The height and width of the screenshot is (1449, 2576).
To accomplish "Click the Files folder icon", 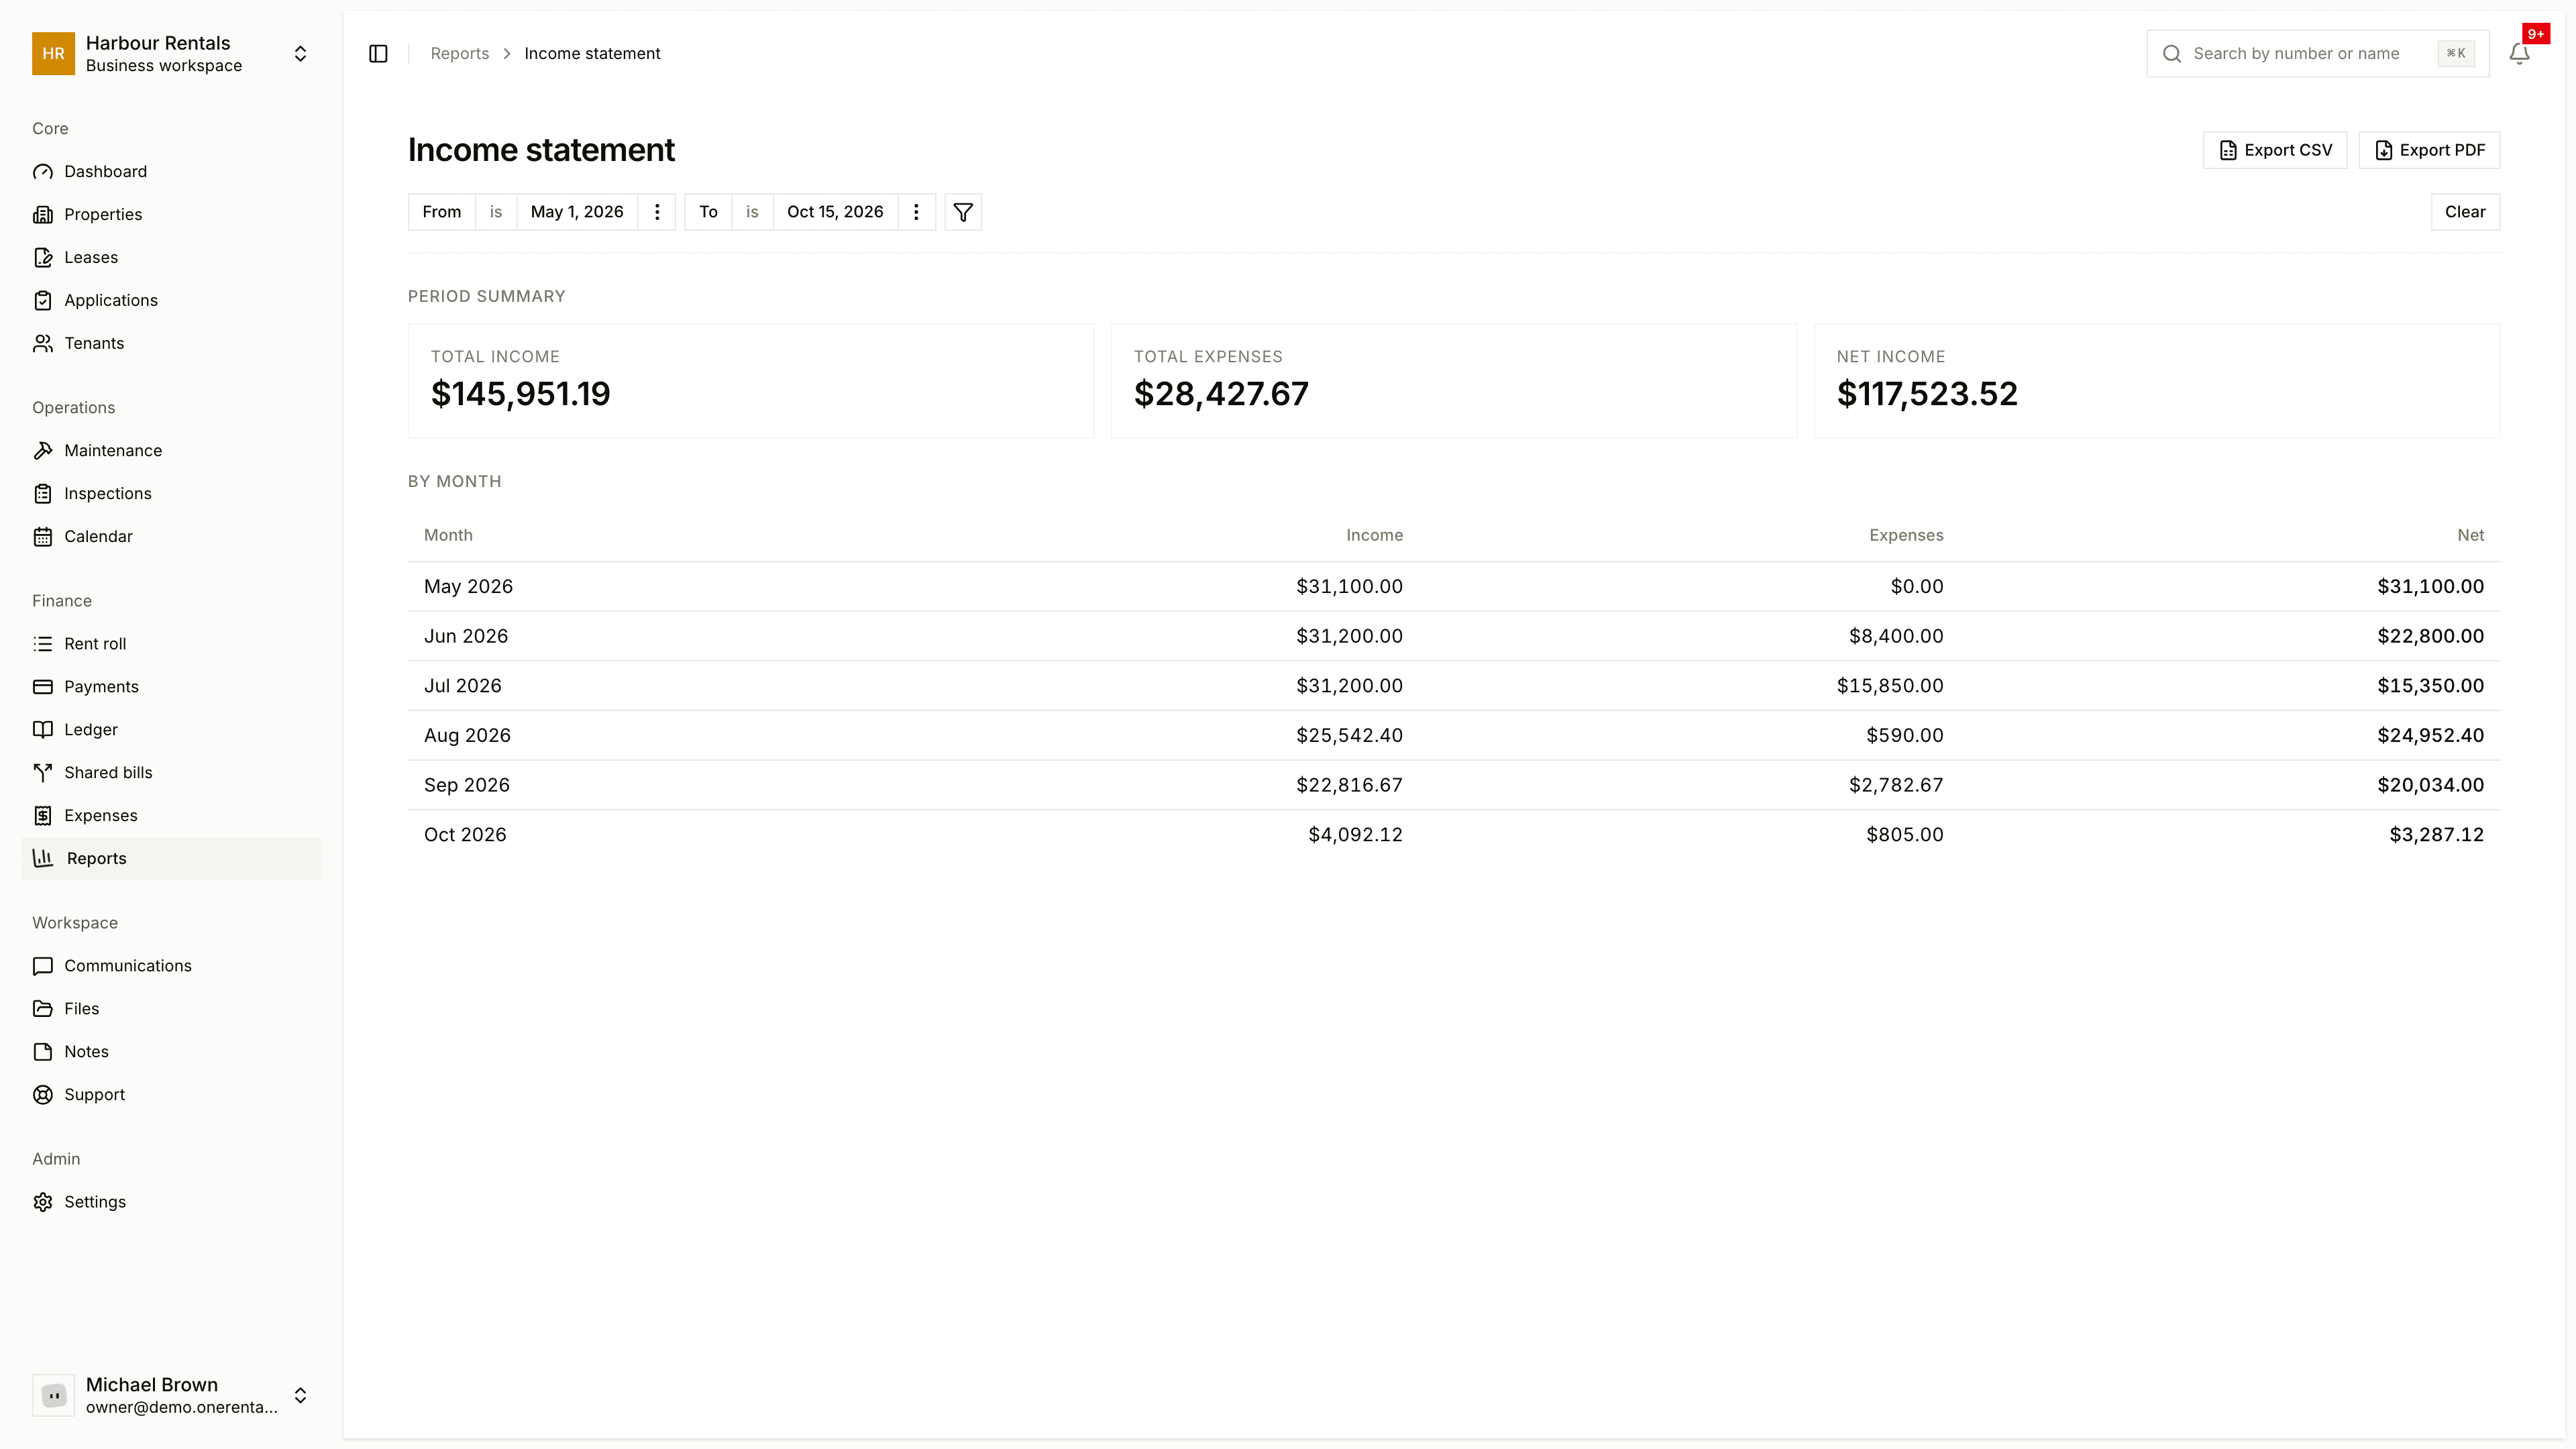I will tap(43, 1009).
